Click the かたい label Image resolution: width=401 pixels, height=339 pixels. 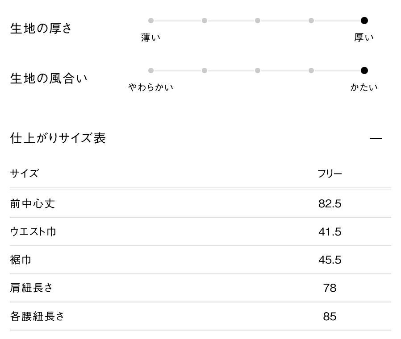[364, 87]
